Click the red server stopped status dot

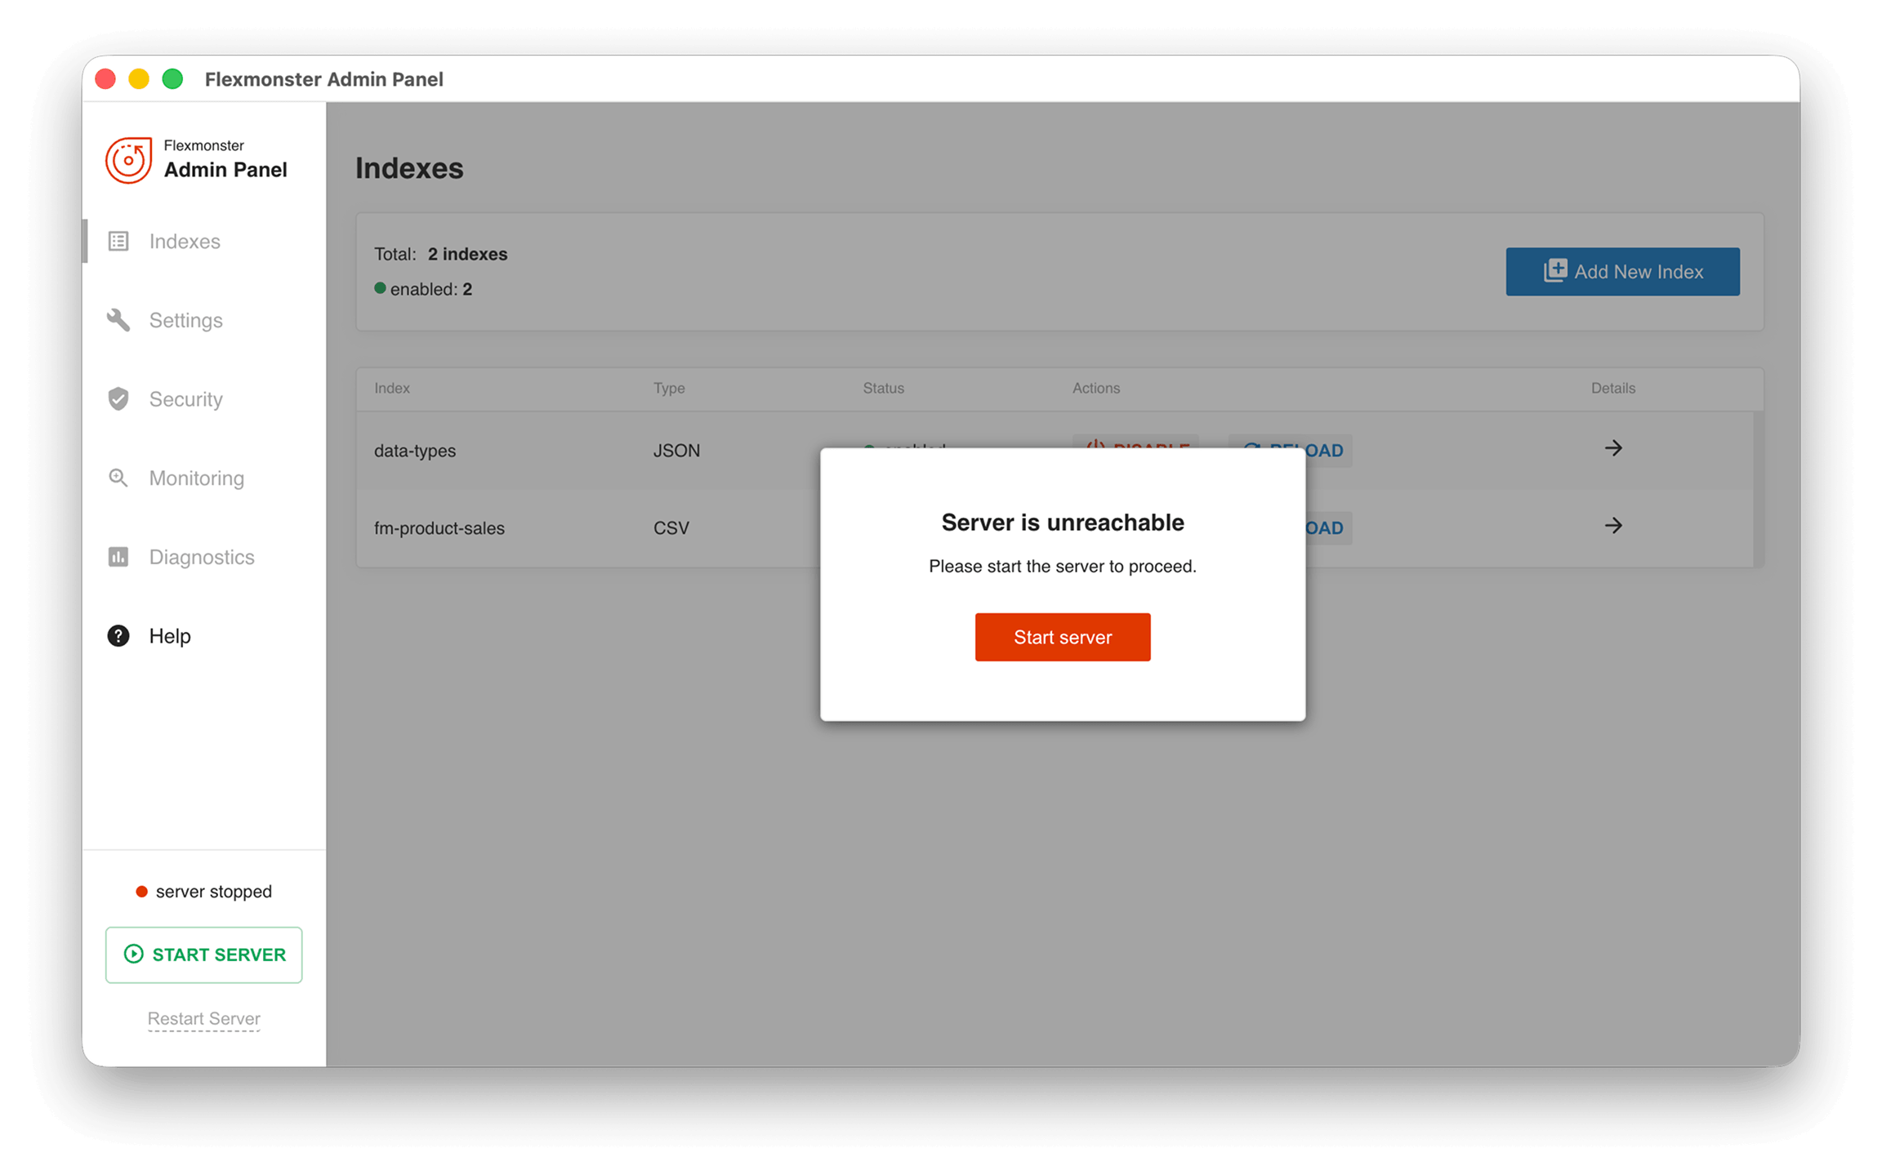141,891
